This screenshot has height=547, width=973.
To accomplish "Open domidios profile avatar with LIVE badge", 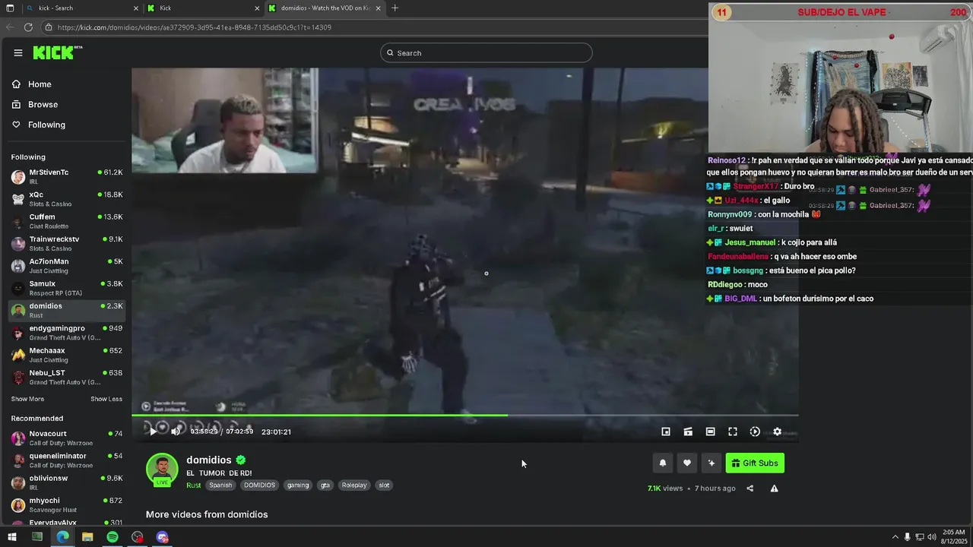I will [x=162, y=470].
